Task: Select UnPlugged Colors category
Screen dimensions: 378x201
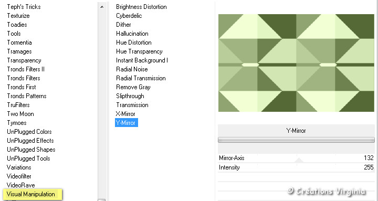Action: click(x=29, y=132)
